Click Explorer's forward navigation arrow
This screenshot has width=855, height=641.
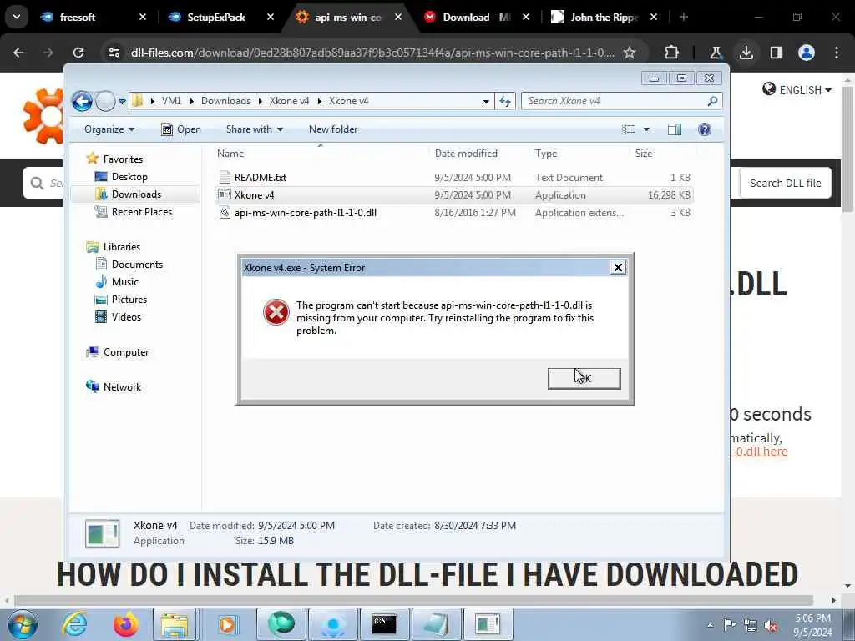105,101
